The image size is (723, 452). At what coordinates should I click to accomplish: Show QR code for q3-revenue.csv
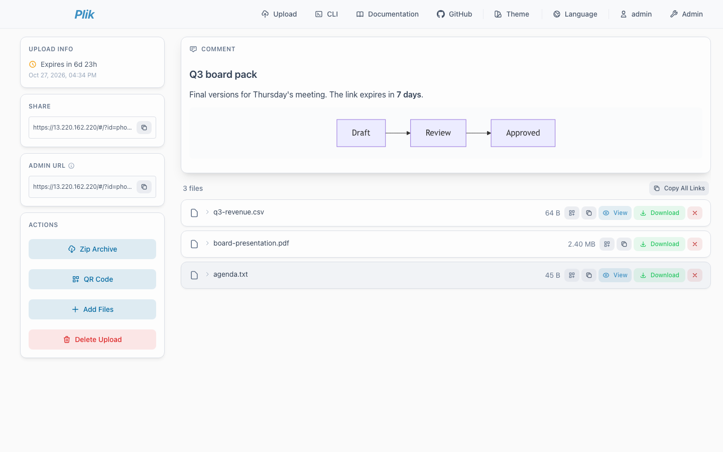pyautogui.click(x=572, y=213)
